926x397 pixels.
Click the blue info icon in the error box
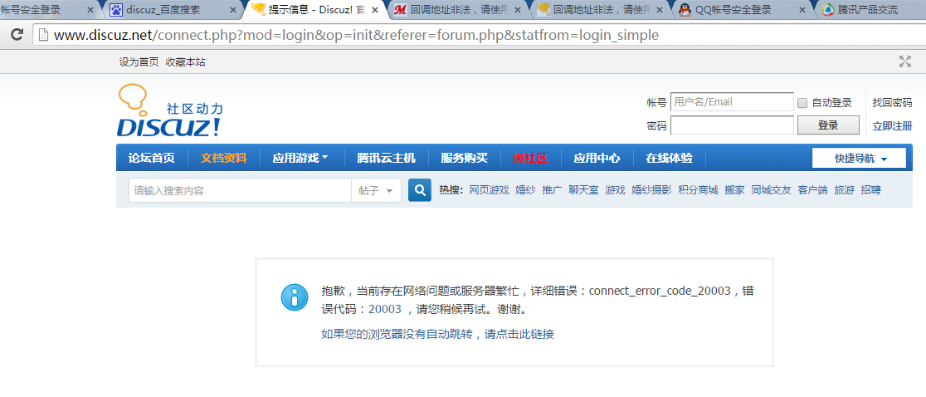[x=294, y=297]
